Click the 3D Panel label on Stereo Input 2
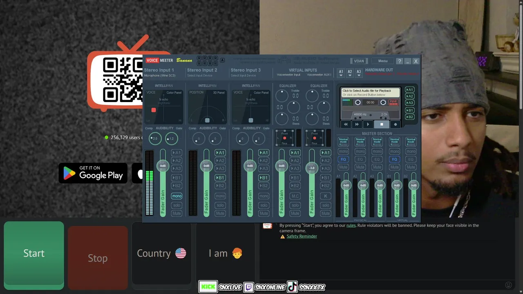Image resolution: width=523 pixels, height=294 pixels. pyautogui.click(x=219, y=93)
